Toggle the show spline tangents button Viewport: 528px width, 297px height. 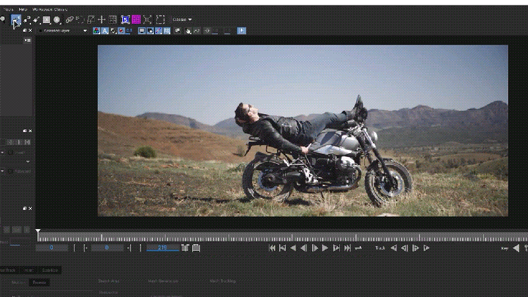[x=158, y=30]
